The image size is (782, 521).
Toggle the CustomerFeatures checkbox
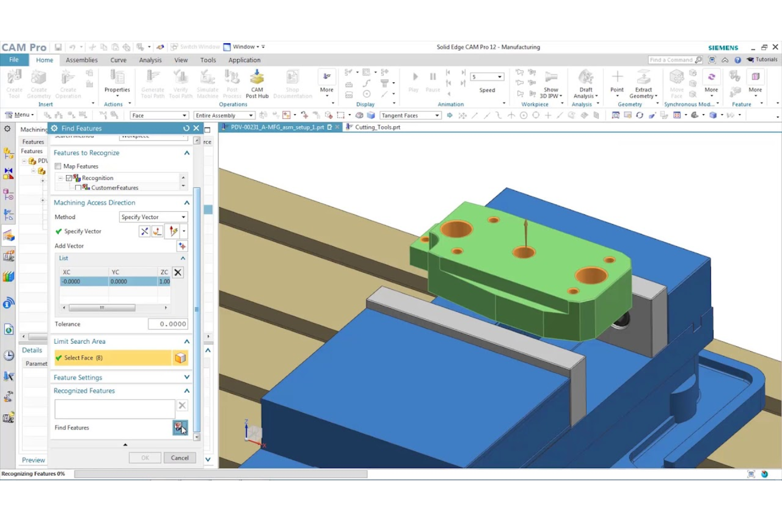[78, 188]
